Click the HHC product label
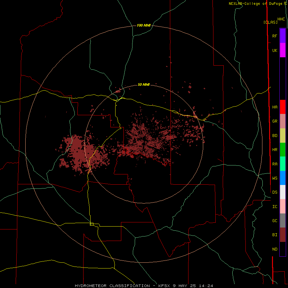This screenshot has width=288, height=288. (281, 19)
